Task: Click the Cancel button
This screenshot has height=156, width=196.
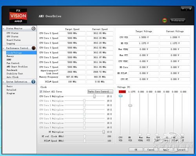Action: [151, 150]
